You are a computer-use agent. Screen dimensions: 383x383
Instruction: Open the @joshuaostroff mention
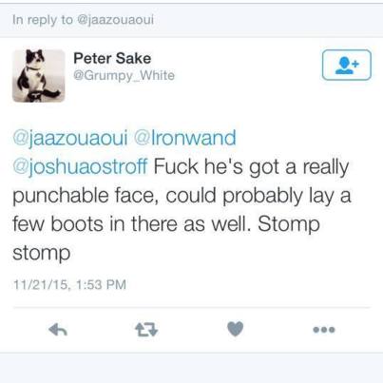pyautogui.click(x=80, y=166)
